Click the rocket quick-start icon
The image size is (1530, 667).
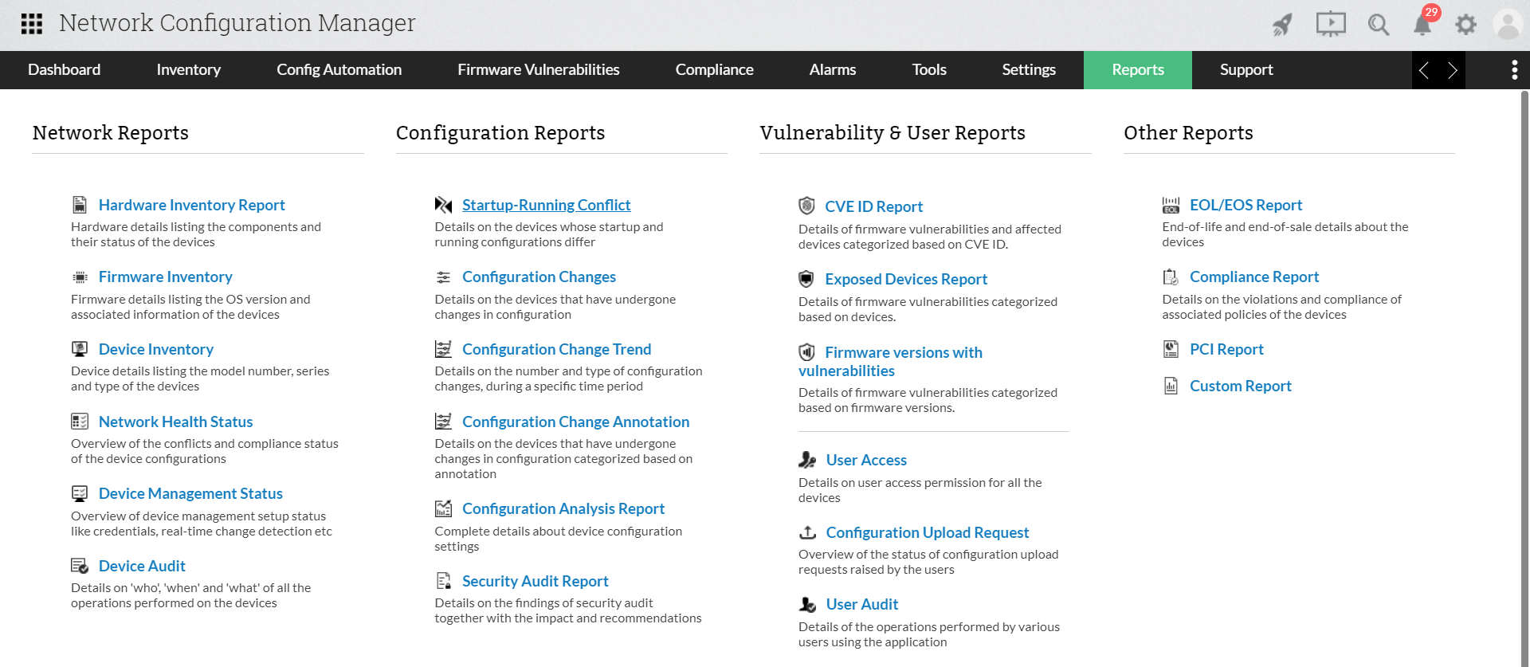[x=1282, y=25]
